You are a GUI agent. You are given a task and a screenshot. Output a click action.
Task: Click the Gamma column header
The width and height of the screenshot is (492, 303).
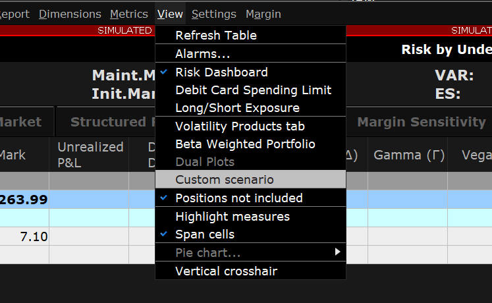(406, 155)
